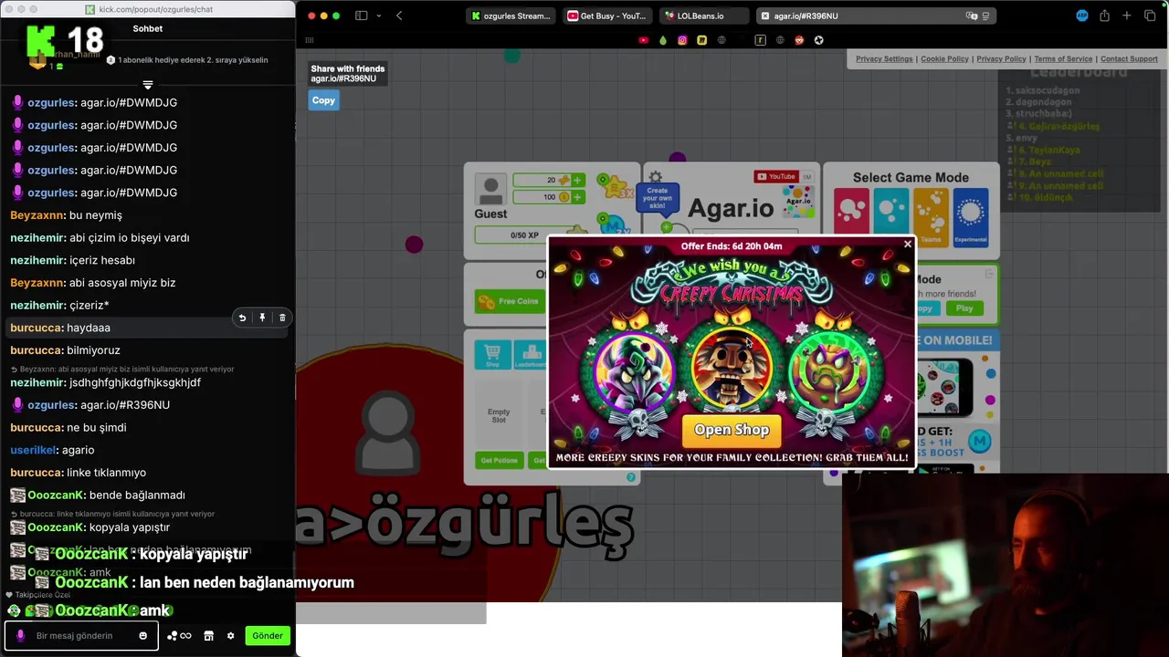
Task: Click the blue extension icon in toolbar
Action: [x=1082, y=16]
